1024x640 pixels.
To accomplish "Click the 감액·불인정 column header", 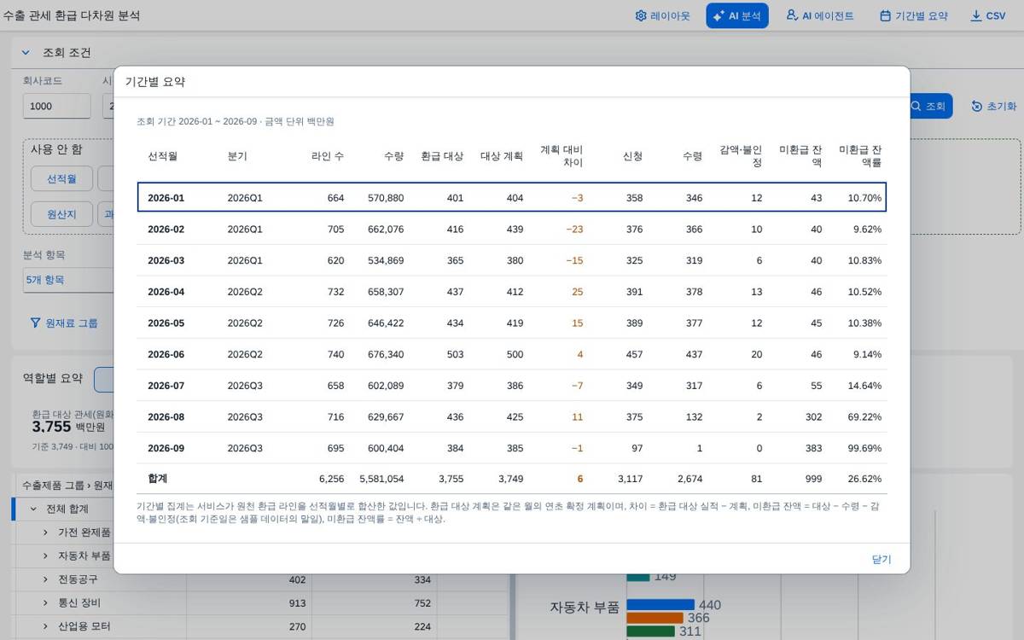I will coord(741,156).
